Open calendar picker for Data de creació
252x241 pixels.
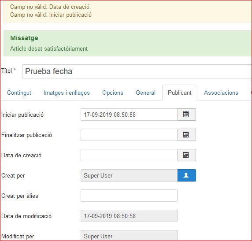tap(186, 155)
